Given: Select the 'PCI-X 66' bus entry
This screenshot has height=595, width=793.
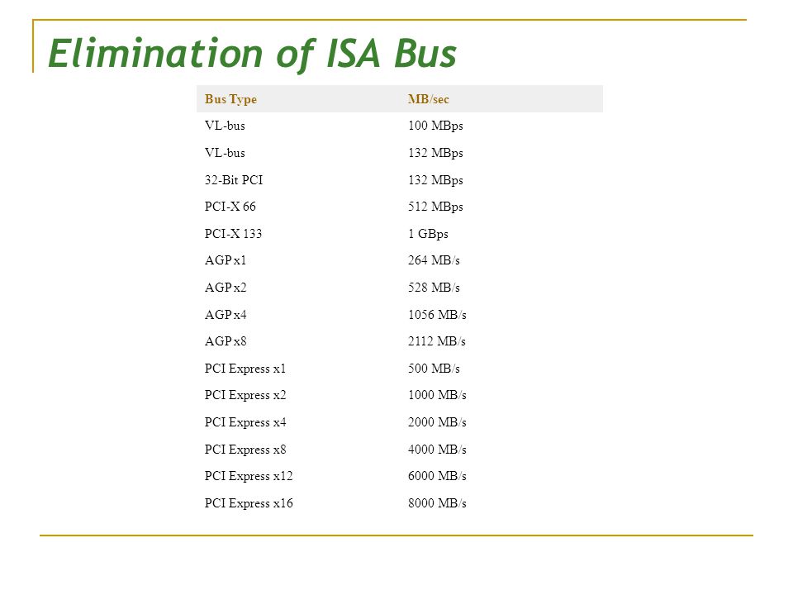Looking at the screenshot, I should coord(230,207).
